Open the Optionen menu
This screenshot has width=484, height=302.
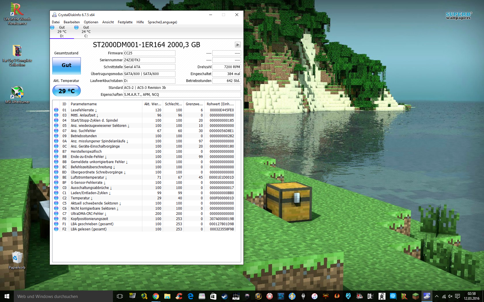click(91, 22)
